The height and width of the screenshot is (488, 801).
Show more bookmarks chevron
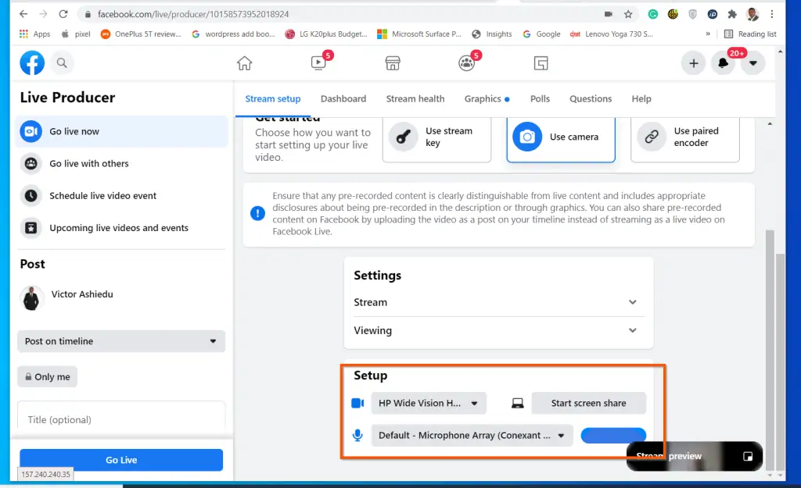[x=707, y=34]
